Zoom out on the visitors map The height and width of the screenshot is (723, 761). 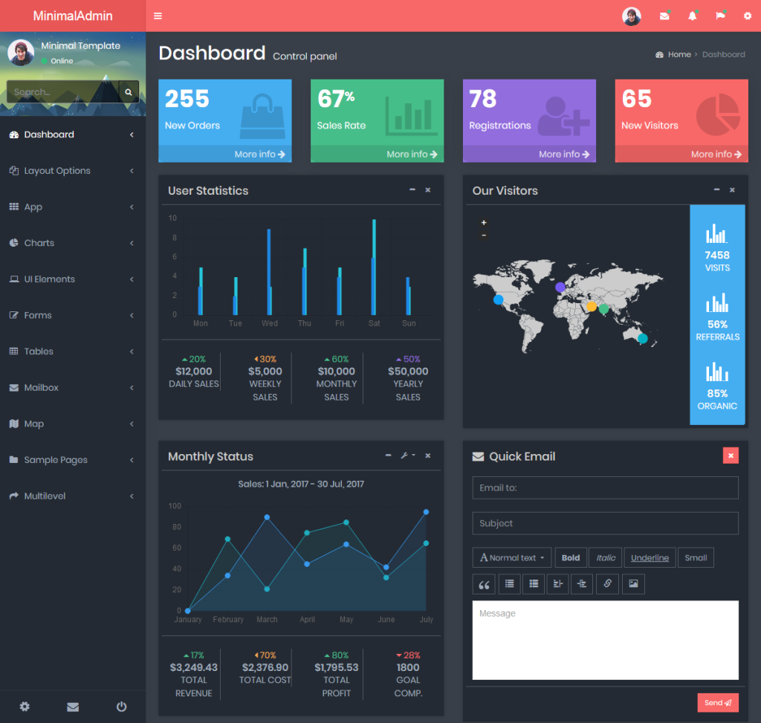[483, 236]
